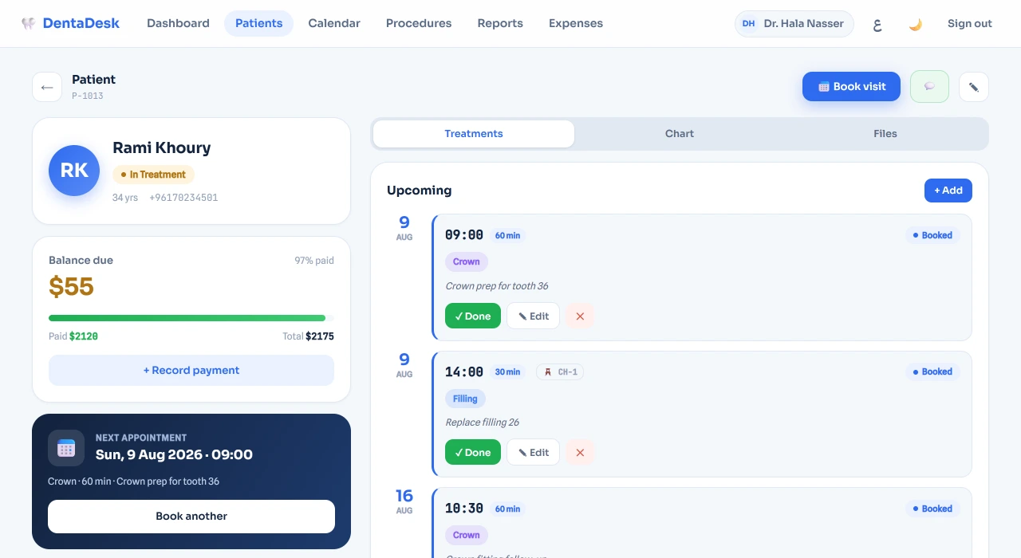Switch to the Chart tab
This screenshot has width=1021, height=558.
click(x=680, y=134)
